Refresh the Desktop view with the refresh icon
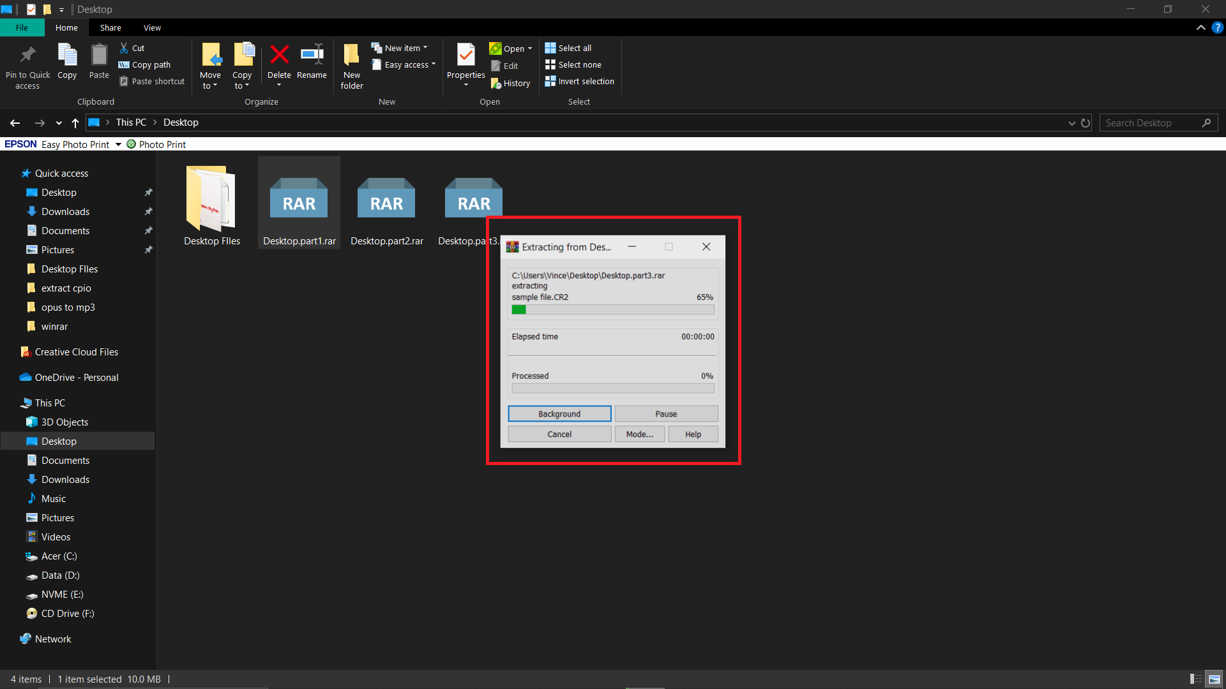 pos(1086,122)
